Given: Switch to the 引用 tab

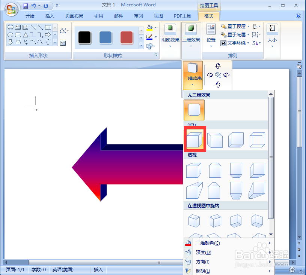Looking at the screenshot, I should coord(99,16).
